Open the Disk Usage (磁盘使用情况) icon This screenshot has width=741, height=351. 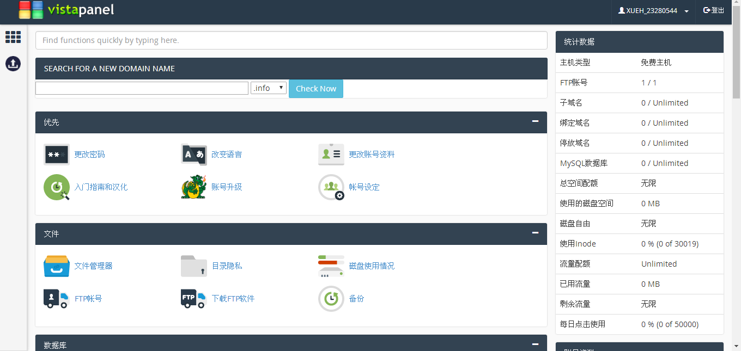[331, 266]
